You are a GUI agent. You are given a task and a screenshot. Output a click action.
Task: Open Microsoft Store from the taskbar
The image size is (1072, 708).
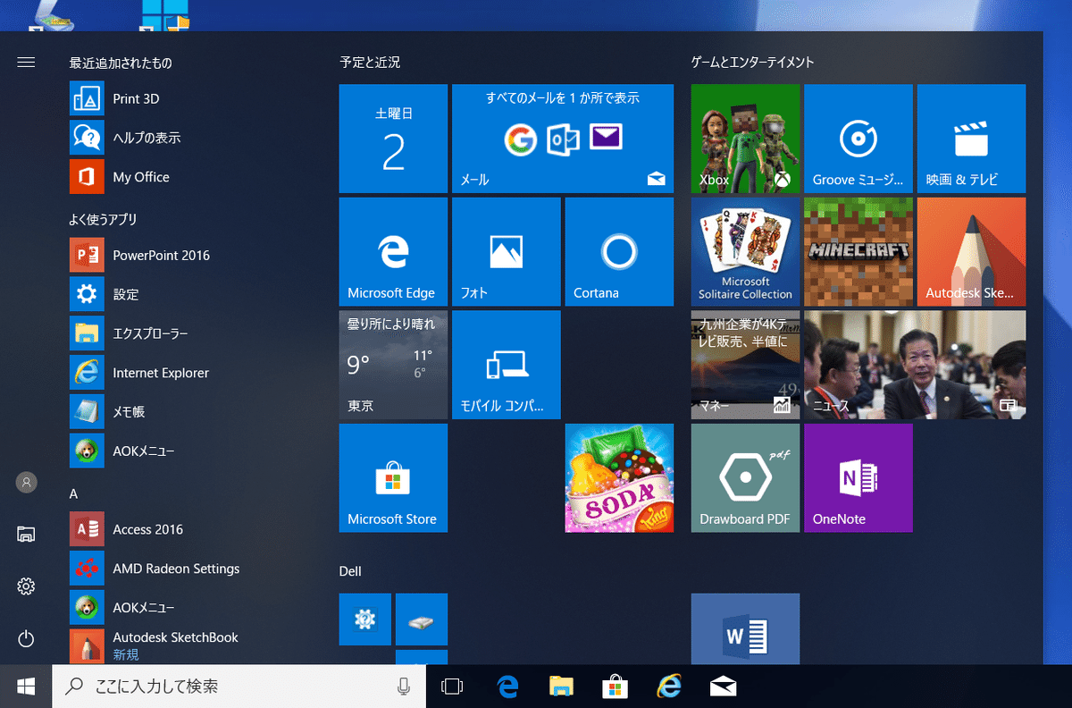[615, 687]
